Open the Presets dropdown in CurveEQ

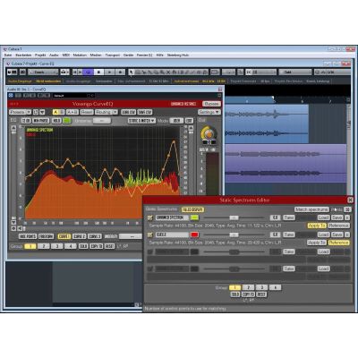click(20, 112)
